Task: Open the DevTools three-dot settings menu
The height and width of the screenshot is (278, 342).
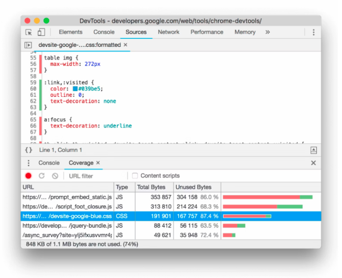Action: coord(313,32)
